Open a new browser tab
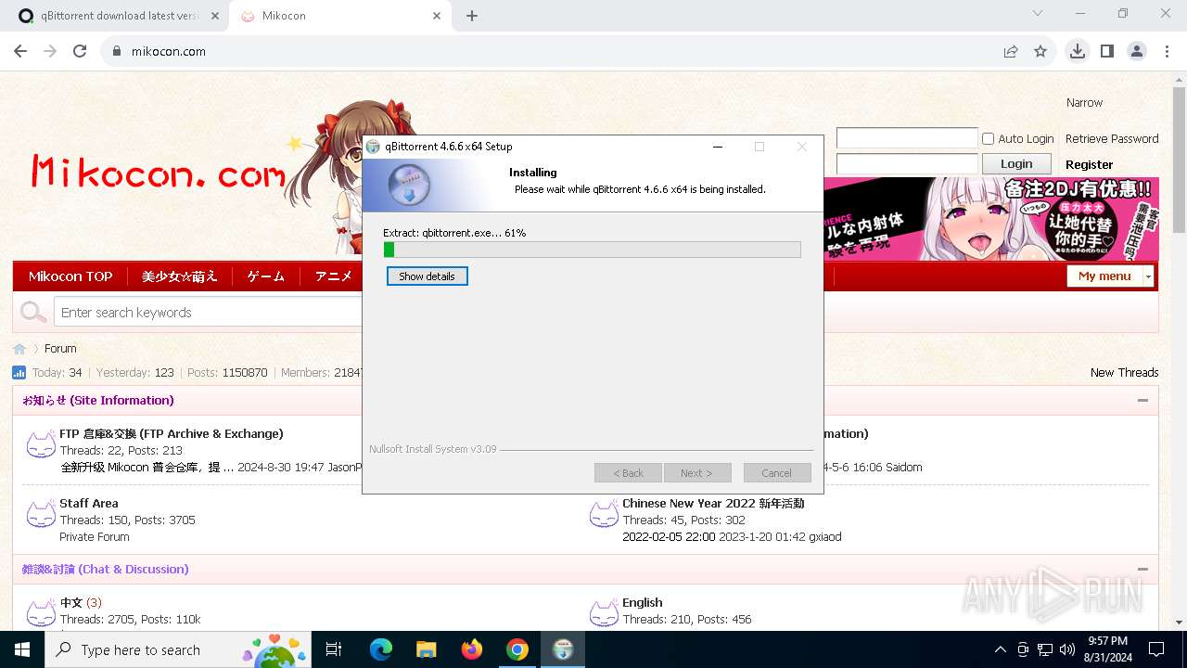This screenshot has width=1187, height=668. pyautogui.click(x=472, y=16)
